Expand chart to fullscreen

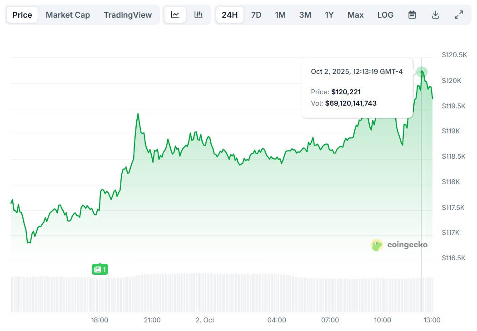point(459,15)
